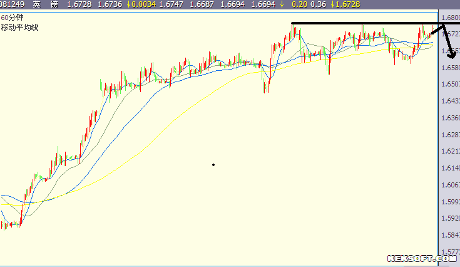The width and height of the screenshot is (460, 267).
Task: Click the 1.643 price axis label
Action: point(451,101)
